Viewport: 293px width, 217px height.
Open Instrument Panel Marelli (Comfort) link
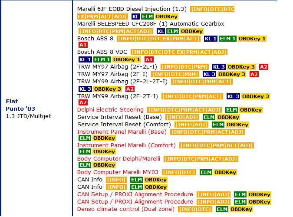click(126, 145)
